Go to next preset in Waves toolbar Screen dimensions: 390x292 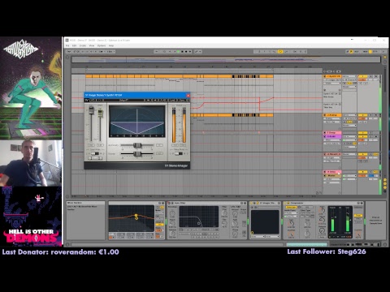(x=155, y=100)
